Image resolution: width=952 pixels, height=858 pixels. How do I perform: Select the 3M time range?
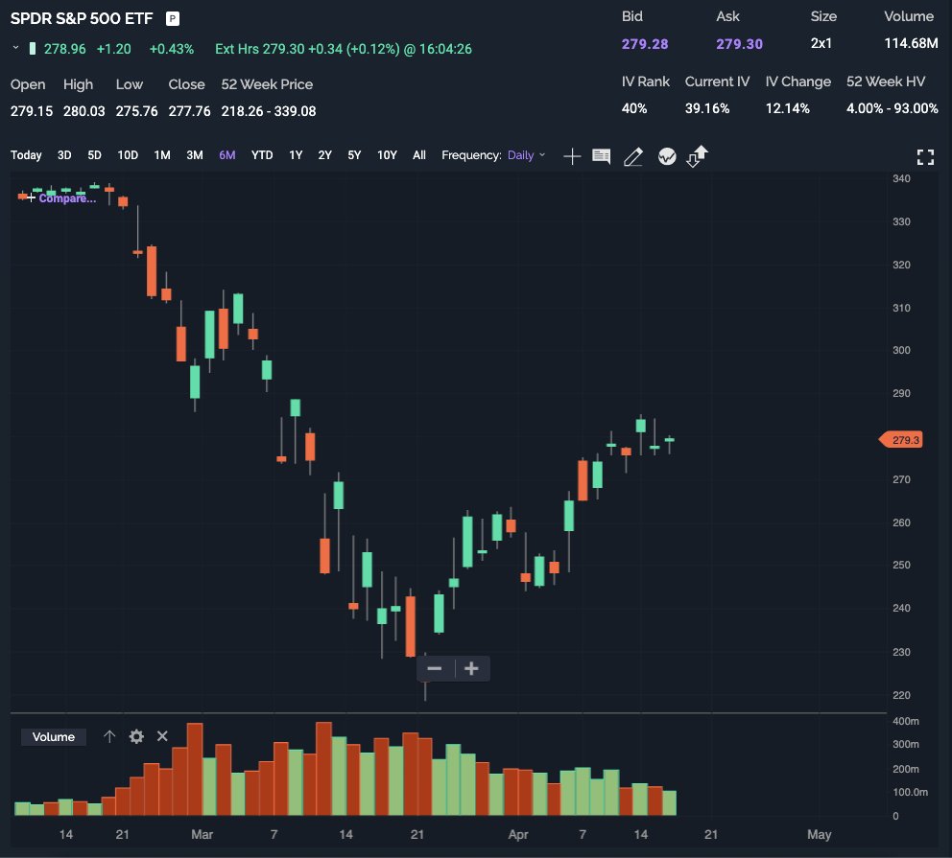[195, 155]
